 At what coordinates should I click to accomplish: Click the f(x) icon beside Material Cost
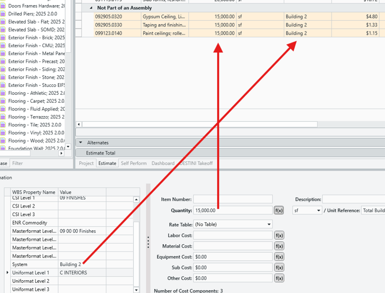[279, 246]
